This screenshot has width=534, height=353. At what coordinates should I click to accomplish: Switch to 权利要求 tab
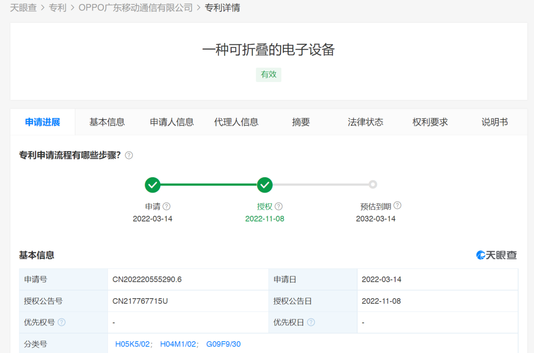(x=430, y=122)
